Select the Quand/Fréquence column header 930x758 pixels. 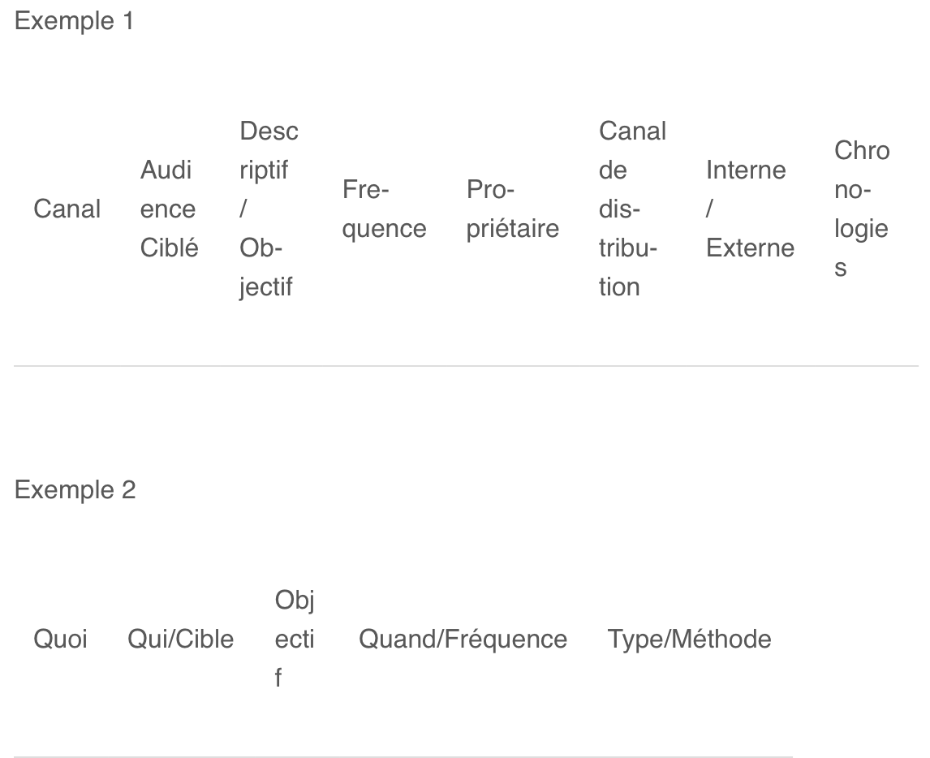(463, 639)
